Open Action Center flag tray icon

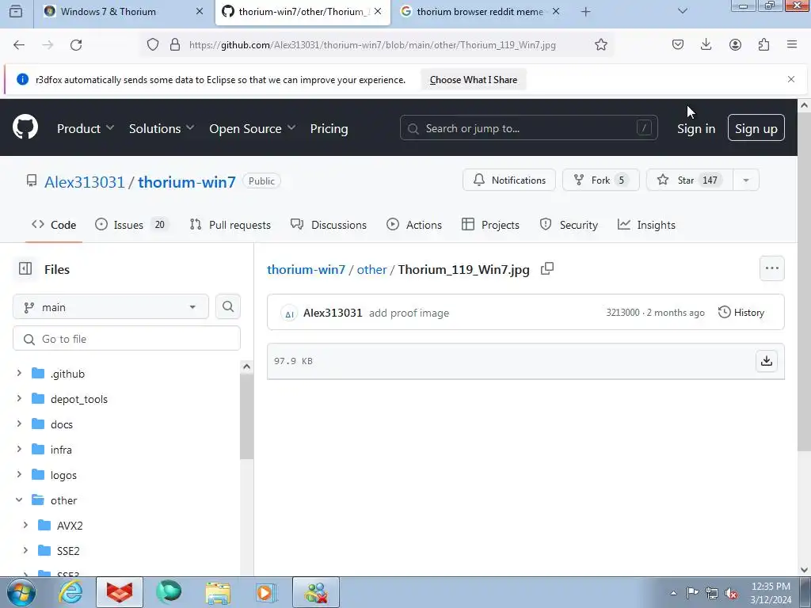pos(692,593)
